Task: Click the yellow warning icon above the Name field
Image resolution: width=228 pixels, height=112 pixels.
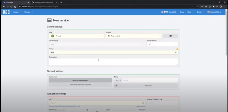Action: tap(177, 49)
